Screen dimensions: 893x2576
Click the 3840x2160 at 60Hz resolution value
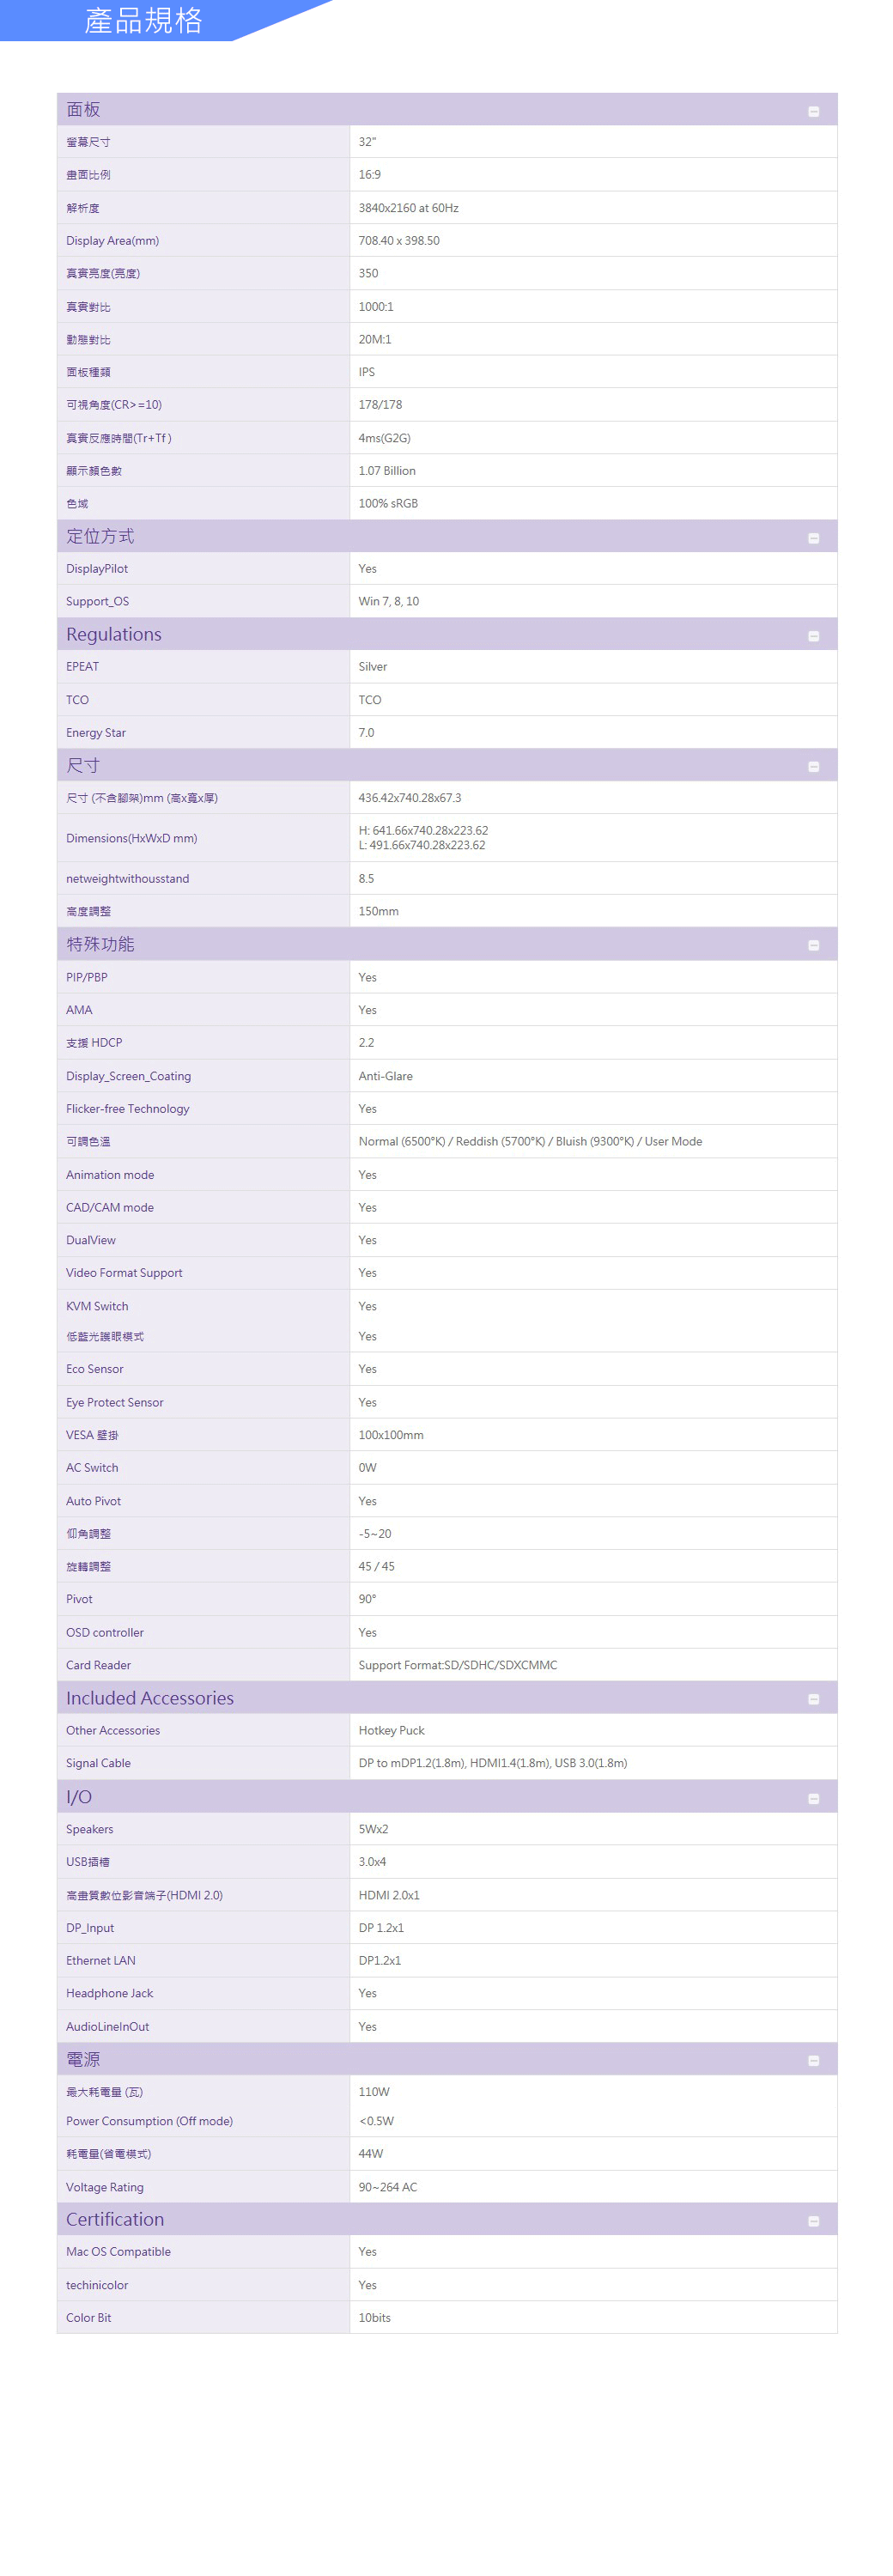point(408,208)
